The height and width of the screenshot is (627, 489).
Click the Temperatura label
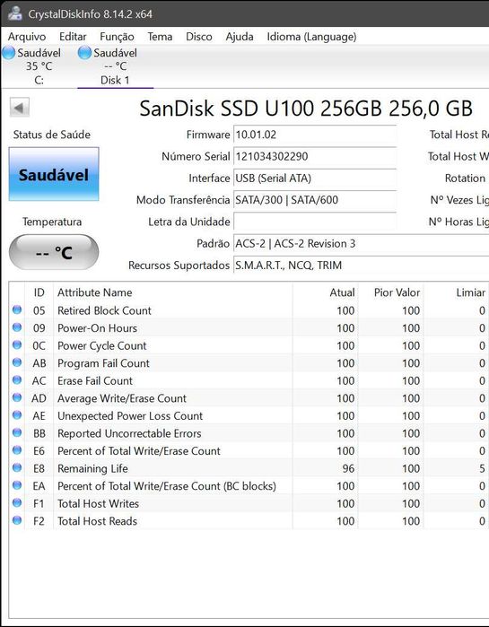click(x=52, y=222)
